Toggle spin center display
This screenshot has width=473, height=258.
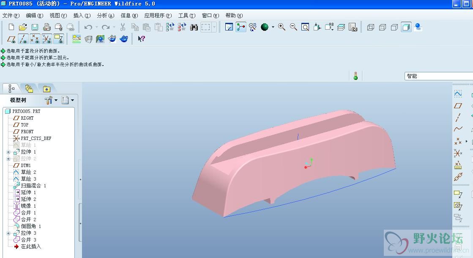(241, 27)
